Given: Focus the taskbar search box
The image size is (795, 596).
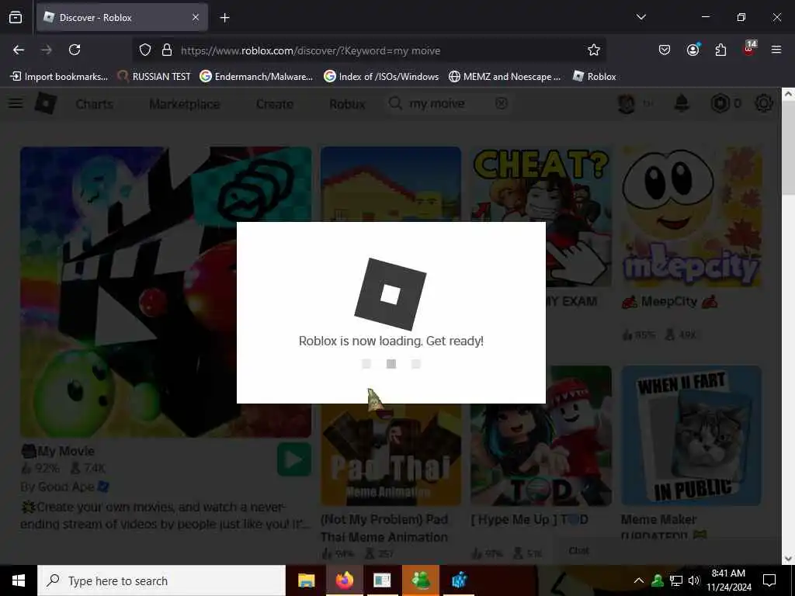Looking at the screenshot, I should (161, 580).
